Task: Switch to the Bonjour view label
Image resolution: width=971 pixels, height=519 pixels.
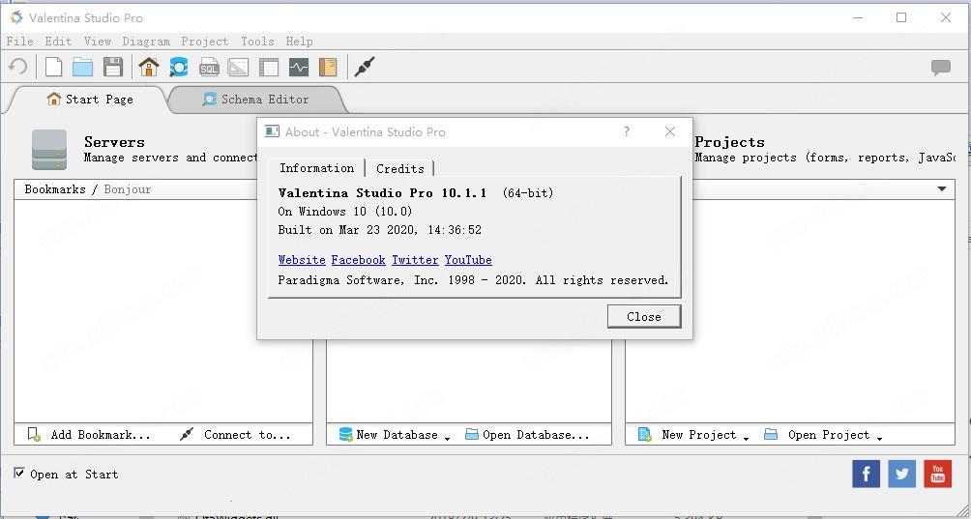Action: pyautogui.click(x=128, y=188)
